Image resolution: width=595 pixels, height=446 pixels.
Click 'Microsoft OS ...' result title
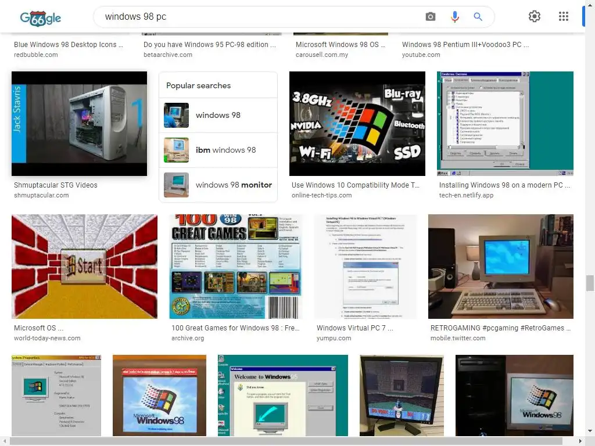point(39,328)
